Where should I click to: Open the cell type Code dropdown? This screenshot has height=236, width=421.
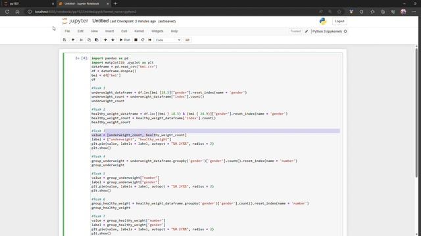[x=168, y=40]
